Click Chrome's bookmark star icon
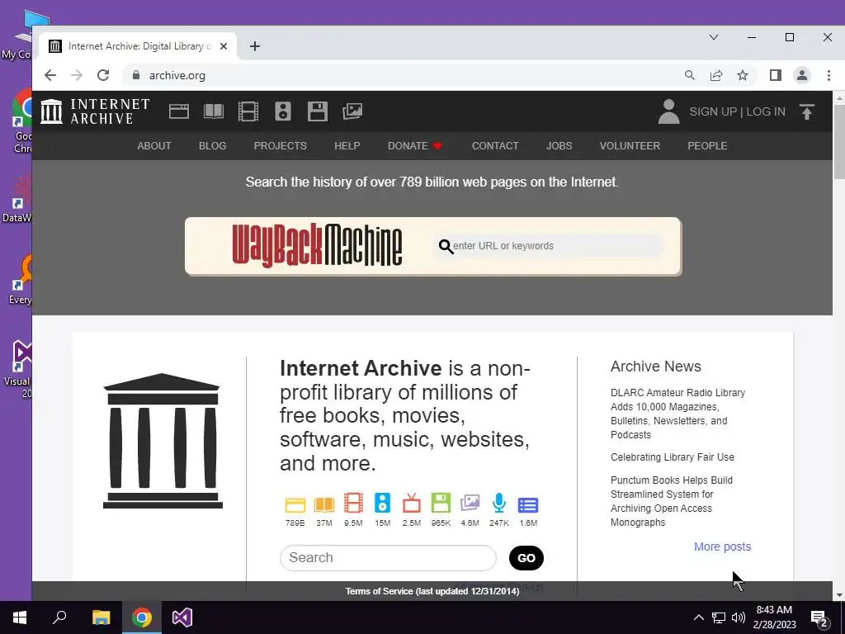The height and width of the screenshot is (634, 845). click(743, 75)
